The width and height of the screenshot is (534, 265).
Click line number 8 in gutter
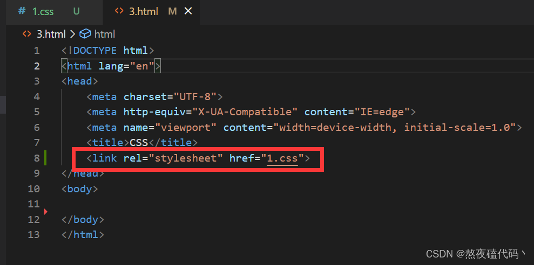coord(37,158)
